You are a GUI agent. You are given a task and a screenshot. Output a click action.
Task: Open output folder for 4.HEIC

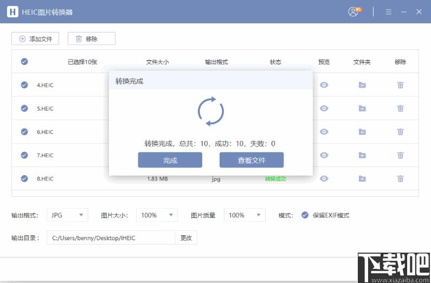pos(362,85)
